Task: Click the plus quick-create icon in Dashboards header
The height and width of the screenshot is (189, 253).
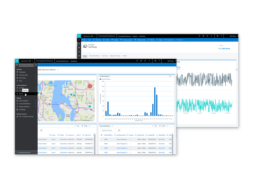Action: (149, 61)
